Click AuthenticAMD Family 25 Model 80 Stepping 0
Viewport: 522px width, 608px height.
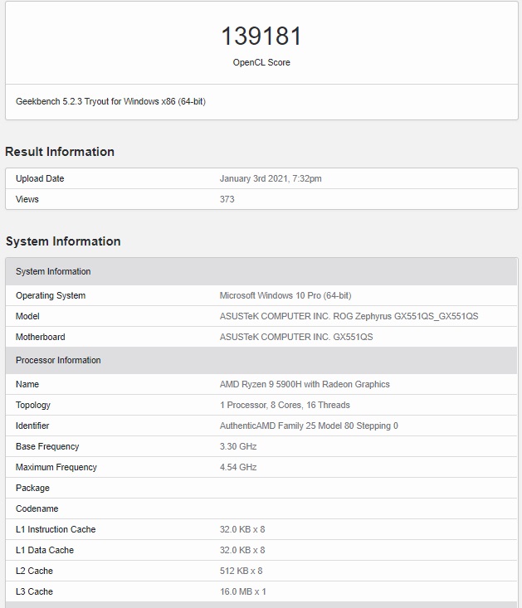click(x=309, y=426)
